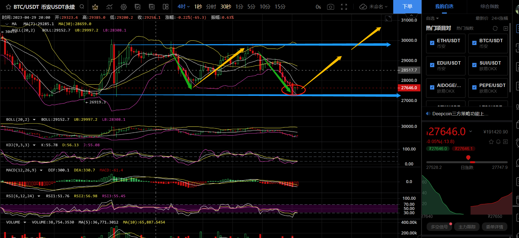Open the symbol search magnifier
This screenshot has height=238, width=519.
click(x=82, y=7)
